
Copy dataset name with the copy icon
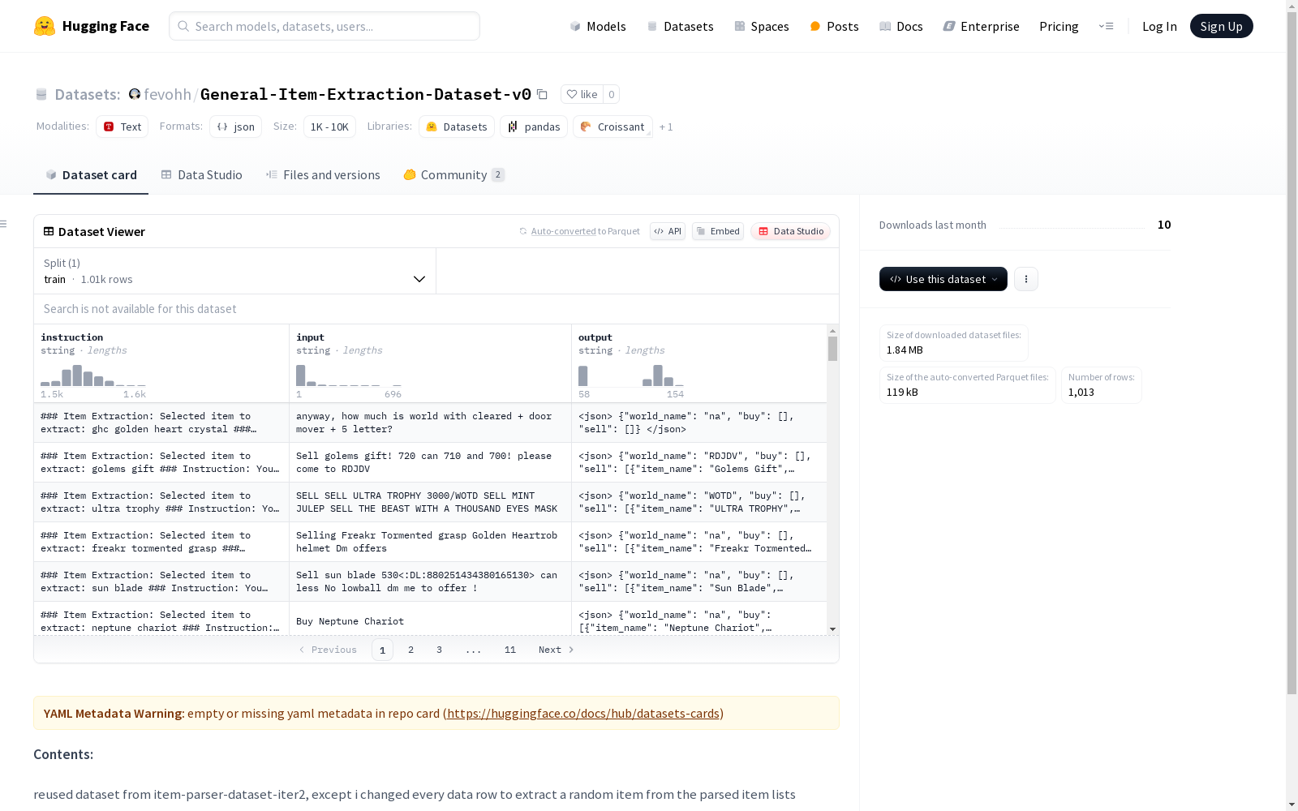pyautogui.click(x=543, y=94)
